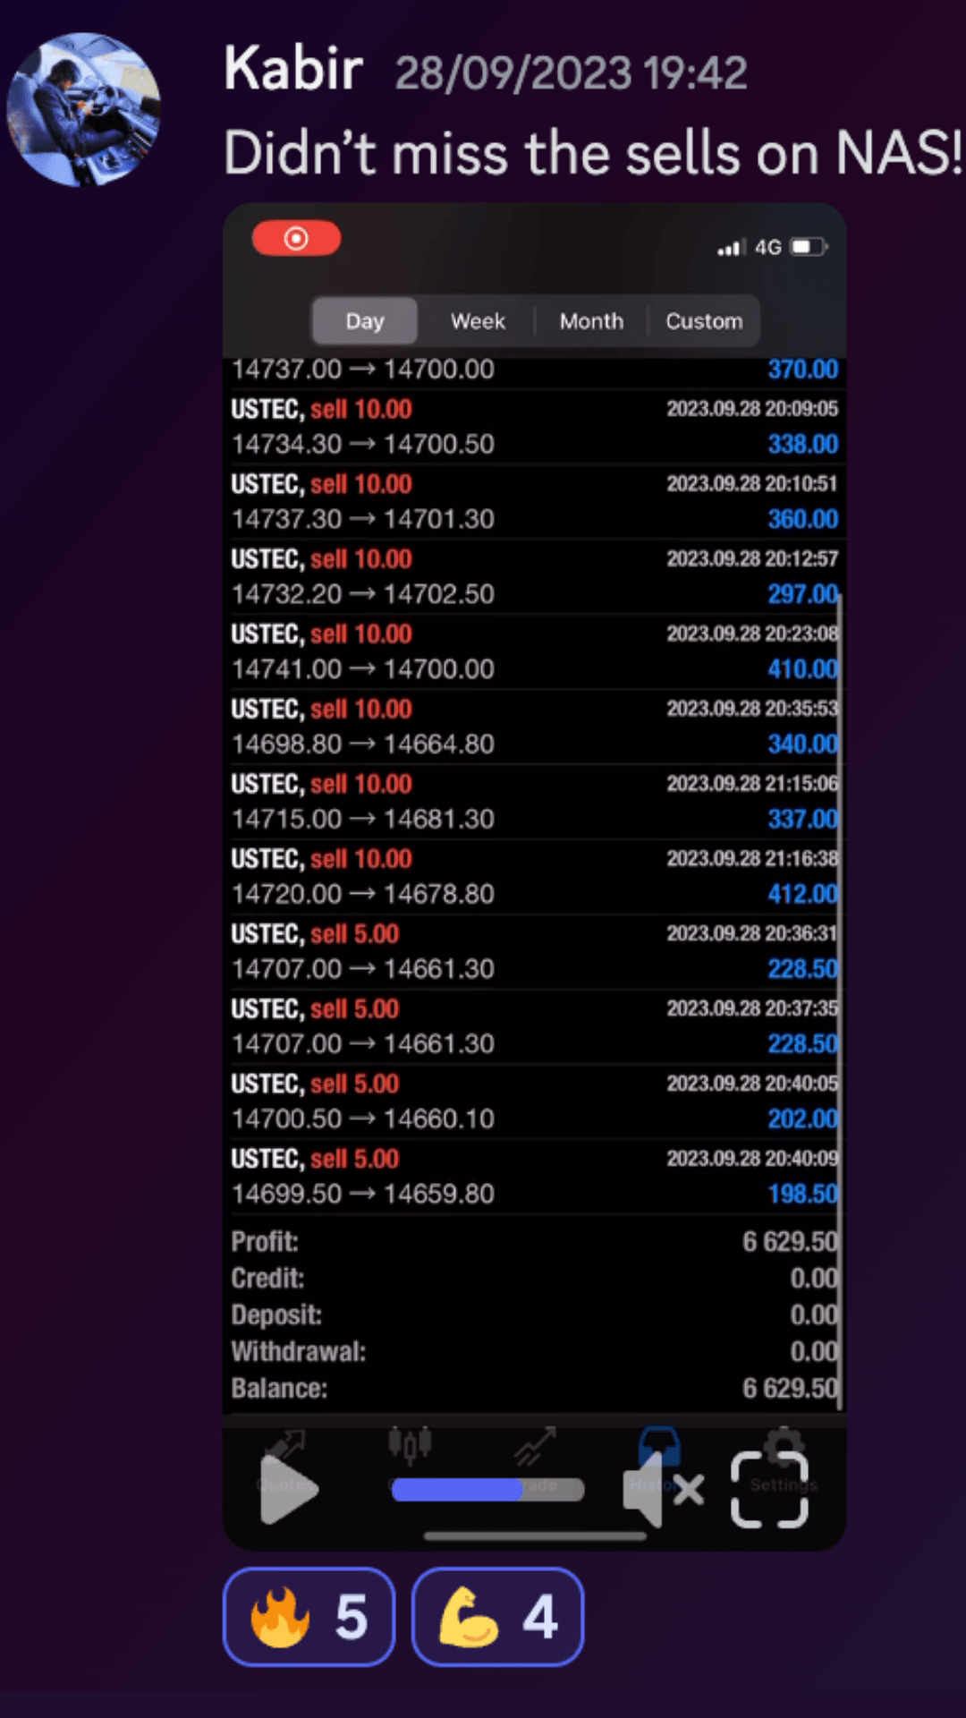Click the message timestamp 28/09/2023 19:42

coord(571,73)
